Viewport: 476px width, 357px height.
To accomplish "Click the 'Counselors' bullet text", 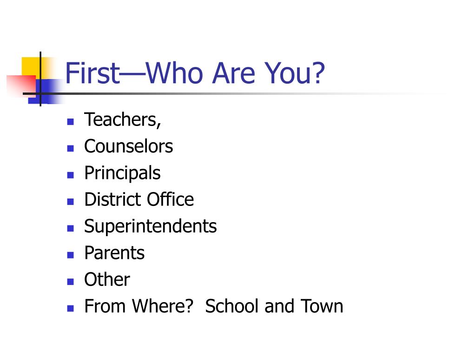I will (x=128, y=146).
